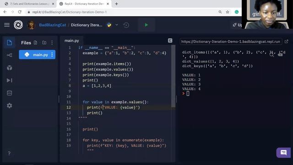Open output in a new tab icon
293x165 pixels.
(x=286, y=42)
